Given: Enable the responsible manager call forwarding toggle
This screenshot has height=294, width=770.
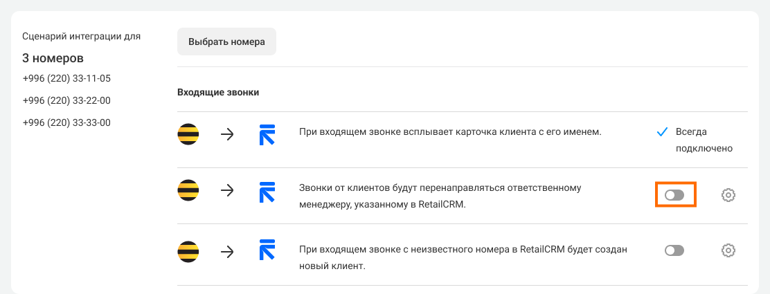Looking at the screenshot, I should [674, 195].
